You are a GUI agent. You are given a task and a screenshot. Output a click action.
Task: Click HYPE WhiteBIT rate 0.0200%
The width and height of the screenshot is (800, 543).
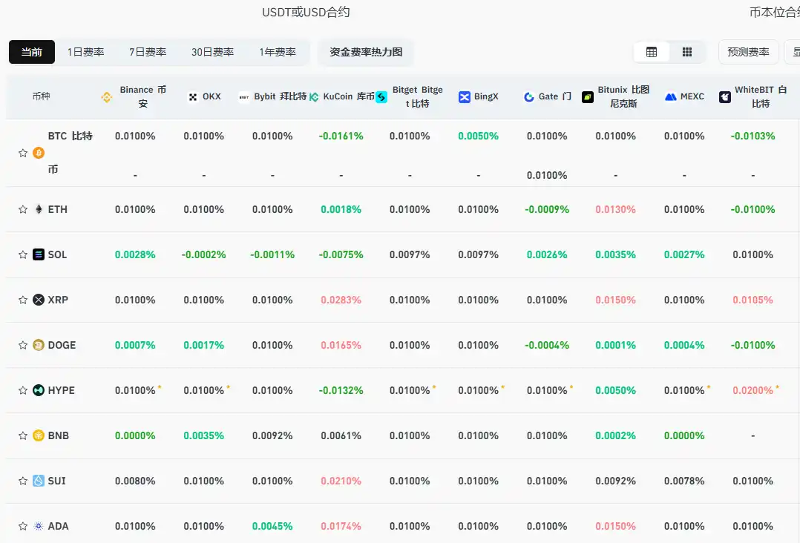[753, 390]
